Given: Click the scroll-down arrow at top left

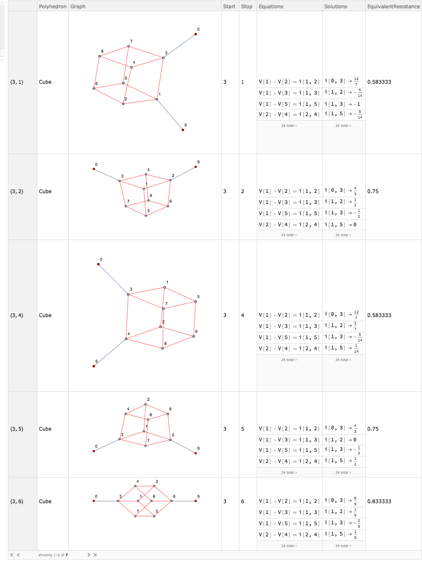Looking at the screenshot, I should pyautogui.click(x=2, y=61).
